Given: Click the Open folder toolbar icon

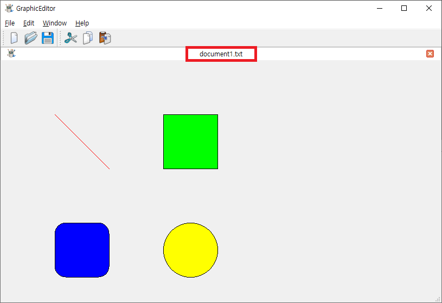Looking at the screenshot, I should tap(31, 38).
